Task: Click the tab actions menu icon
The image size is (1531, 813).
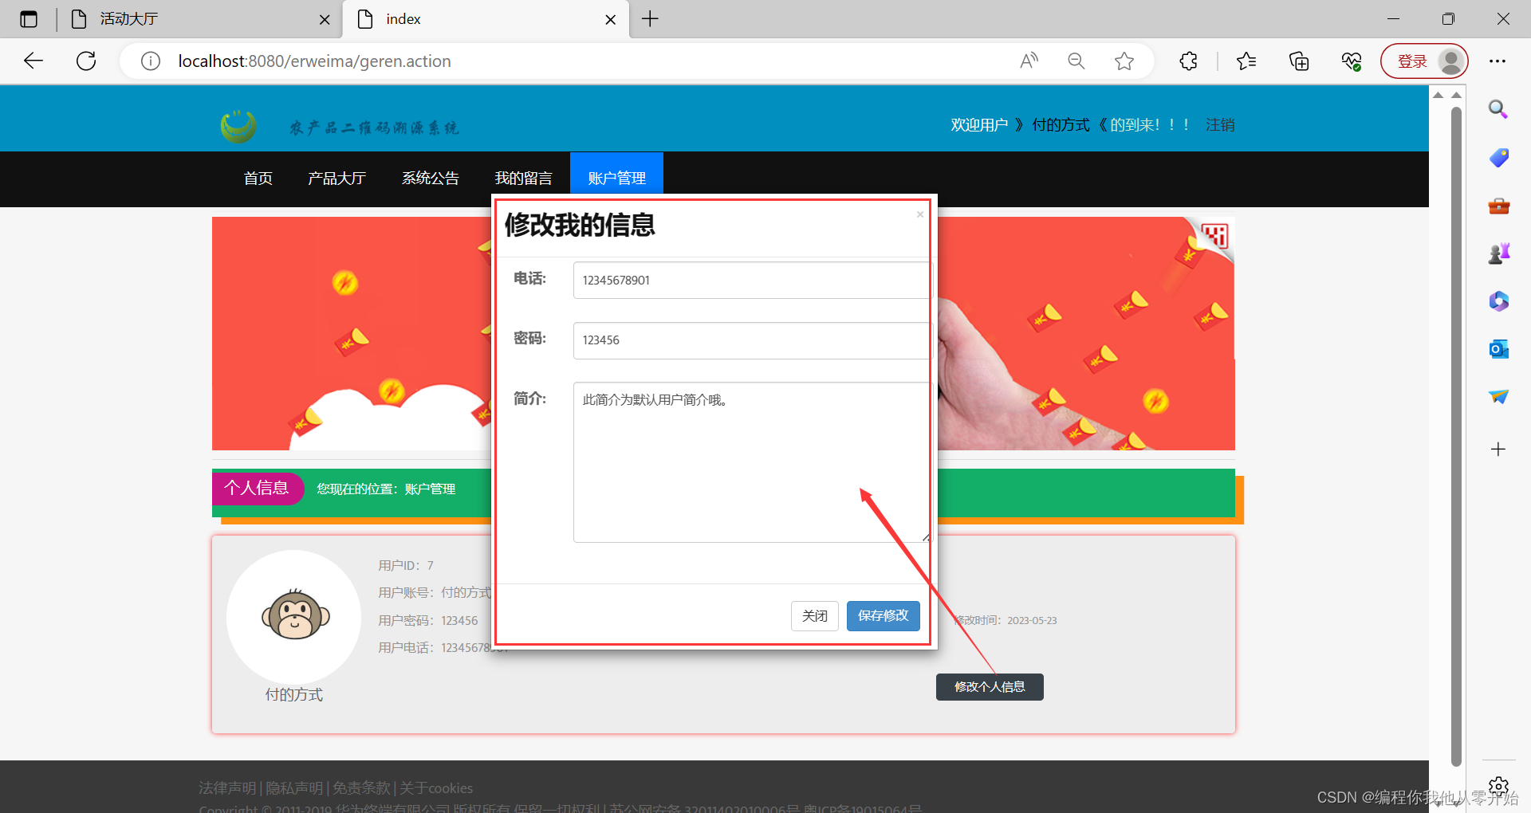Action: [x=29, y=19]
